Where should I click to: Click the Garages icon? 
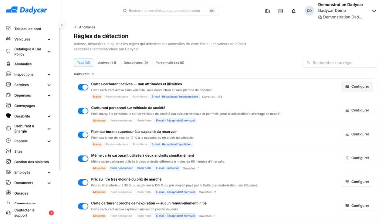coord(8,193)
